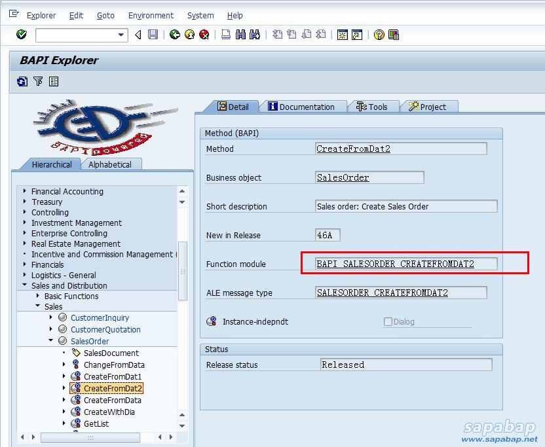Click the Find Next binoculars icon
545x447 pixels.
[255, 35]
